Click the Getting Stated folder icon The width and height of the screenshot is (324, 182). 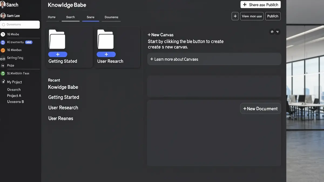coord(57,39)
